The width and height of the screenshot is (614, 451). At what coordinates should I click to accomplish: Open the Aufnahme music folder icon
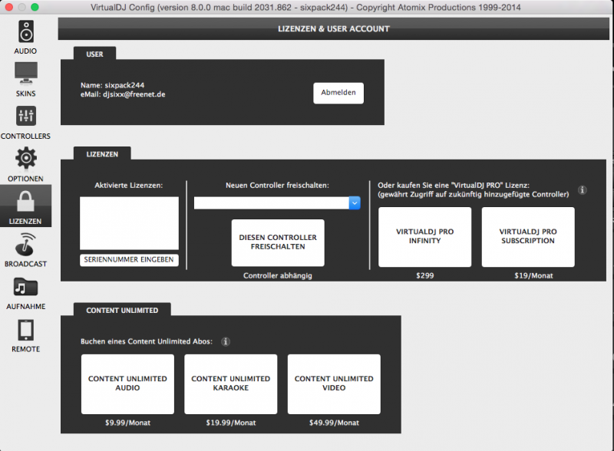click(x=26, y=287)
